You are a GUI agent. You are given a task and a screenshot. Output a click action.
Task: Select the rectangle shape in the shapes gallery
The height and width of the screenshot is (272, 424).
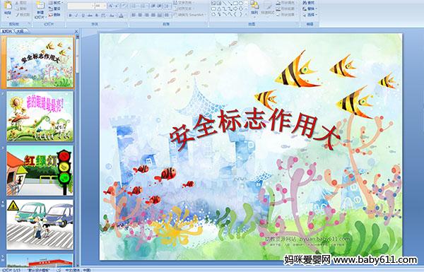pos(235,3)
